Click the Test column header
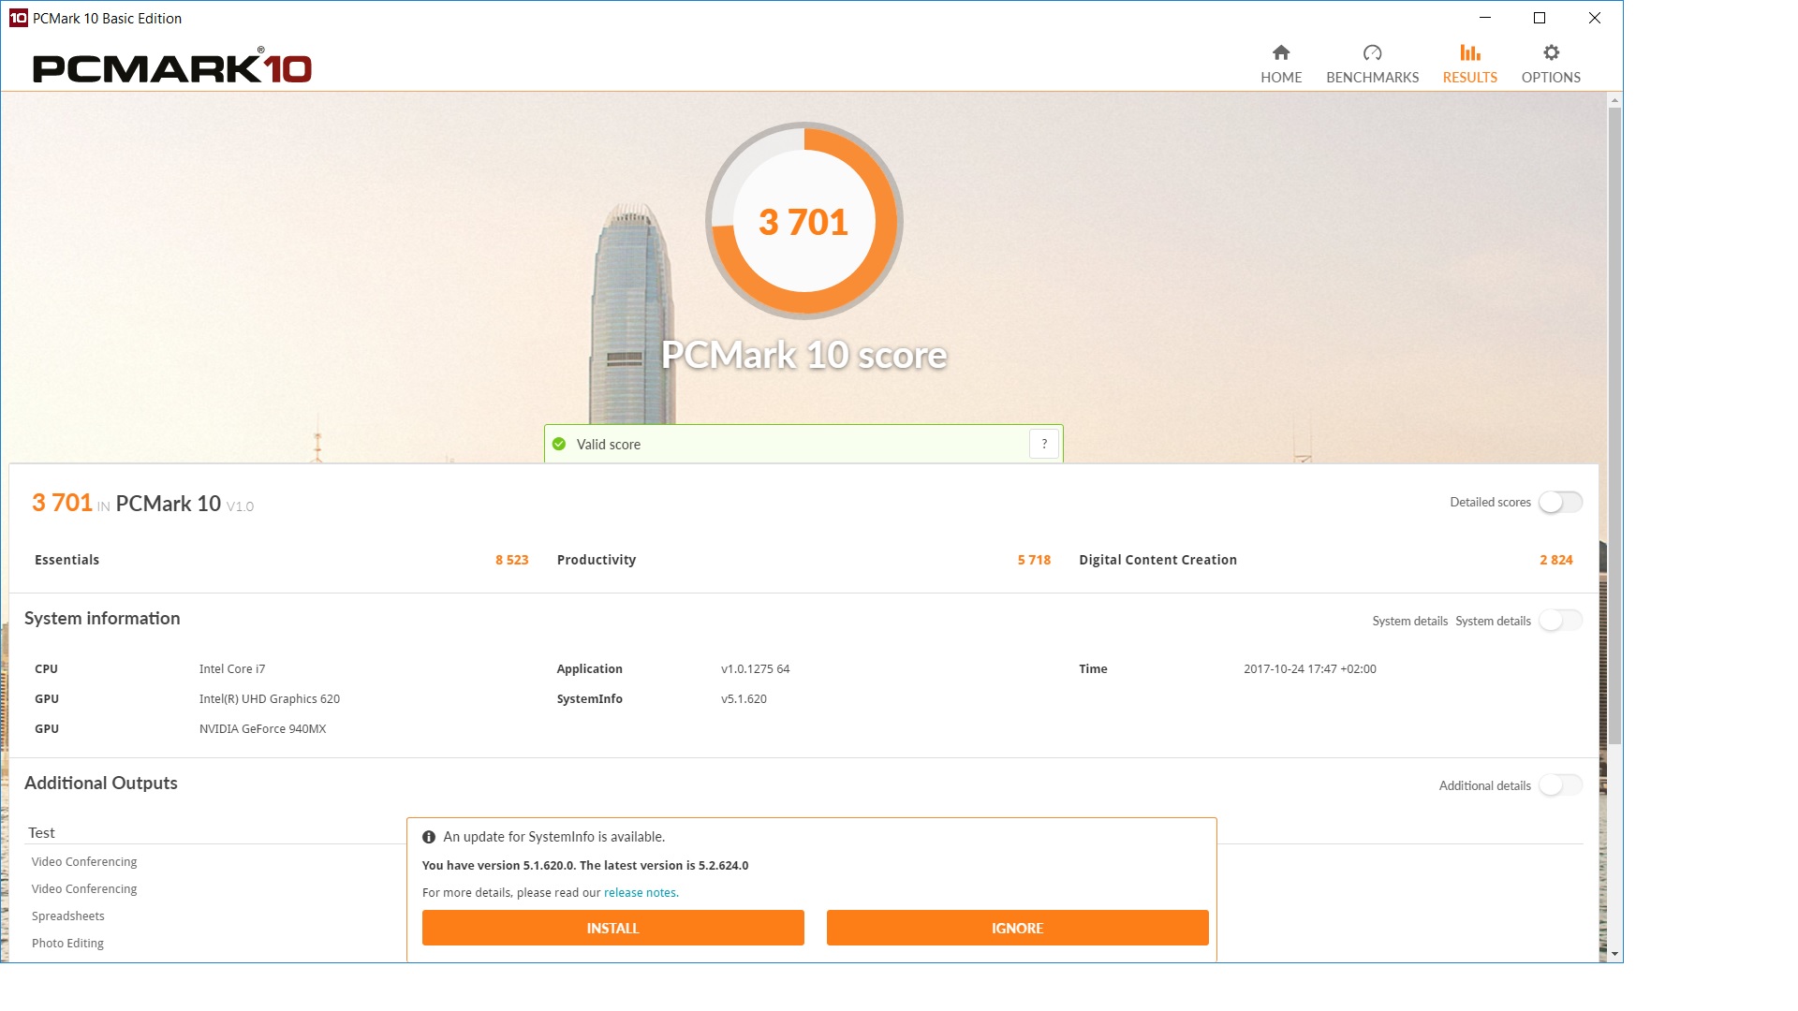 41,833
